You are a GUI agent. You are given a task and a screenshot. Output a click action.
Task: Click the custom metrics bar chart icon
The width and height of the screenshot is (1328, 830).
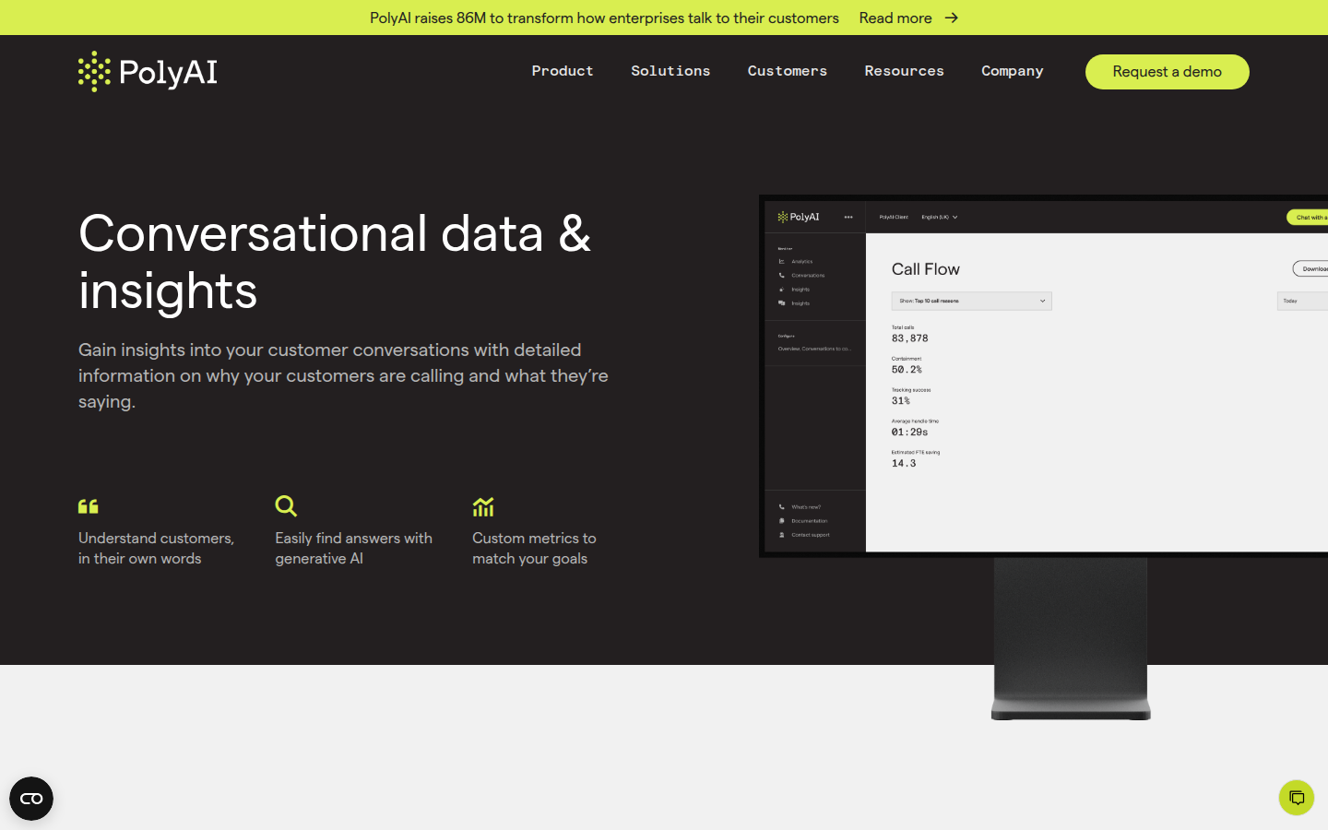tap(483, 506)
